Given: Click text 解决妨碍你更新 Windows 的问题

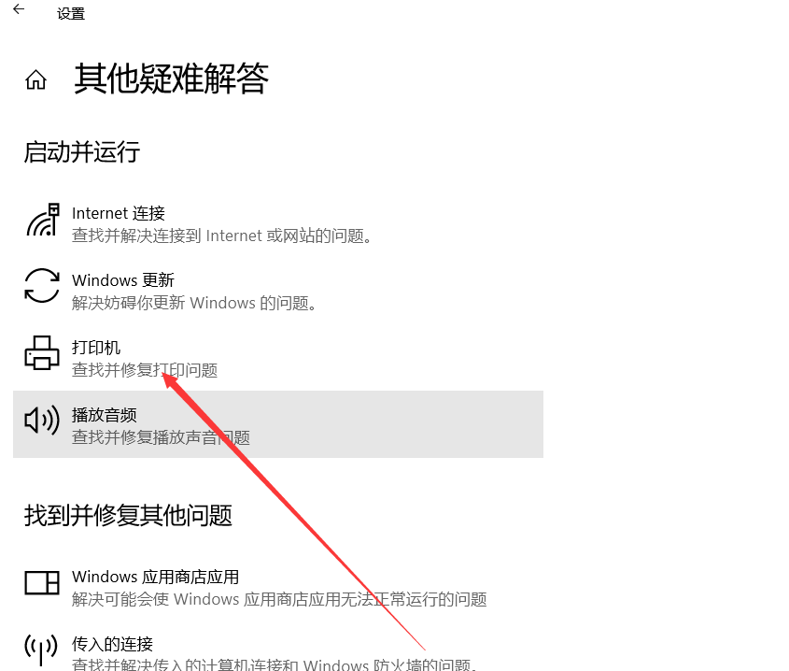Looking at the screenshot, I should 194,304.
